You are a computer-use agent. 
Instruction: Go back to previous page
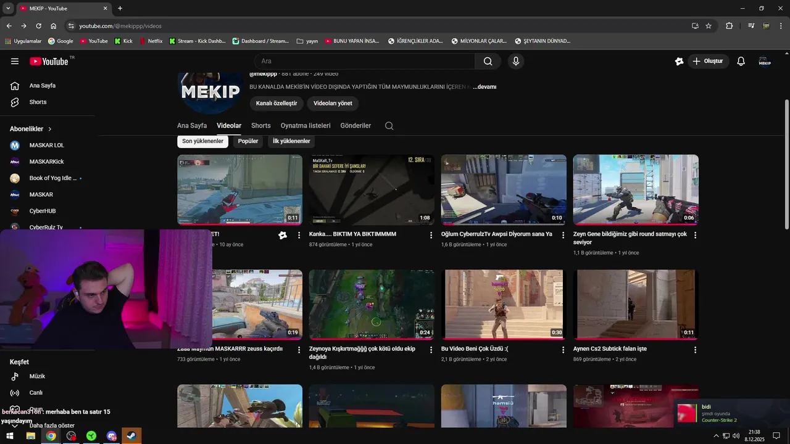9,26
